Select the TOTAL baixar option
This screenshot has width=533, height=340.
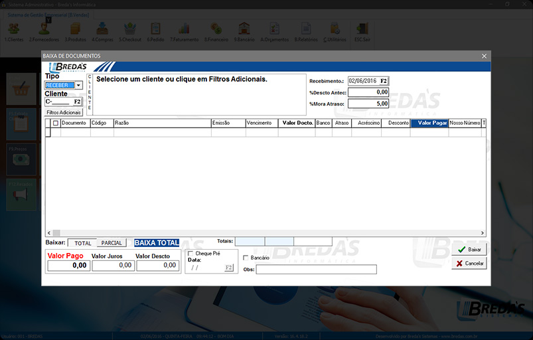[x=83, y=243]
